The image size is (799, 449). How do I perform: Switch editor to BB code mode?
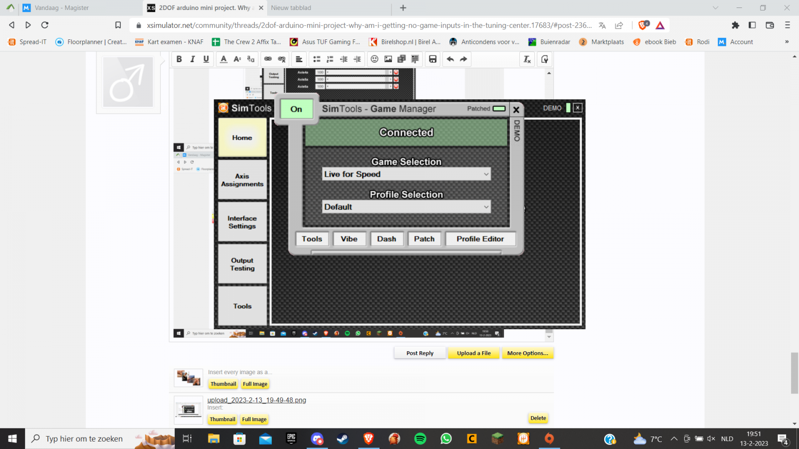pos(544,59)
